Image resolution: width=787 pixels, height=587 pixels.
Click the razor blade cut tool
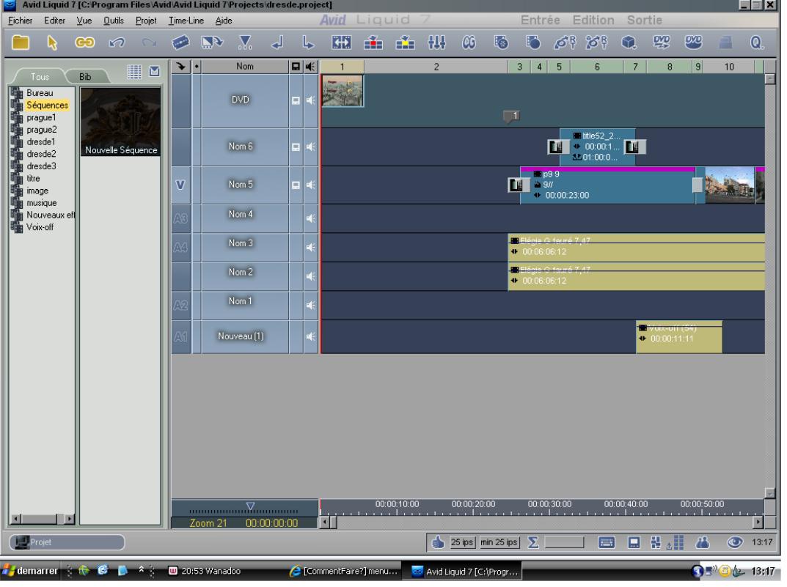coord(180,43)
